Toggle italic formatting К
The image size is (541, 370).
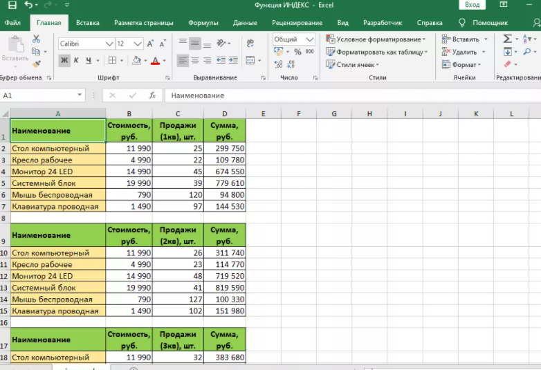[x=76, y=60]
